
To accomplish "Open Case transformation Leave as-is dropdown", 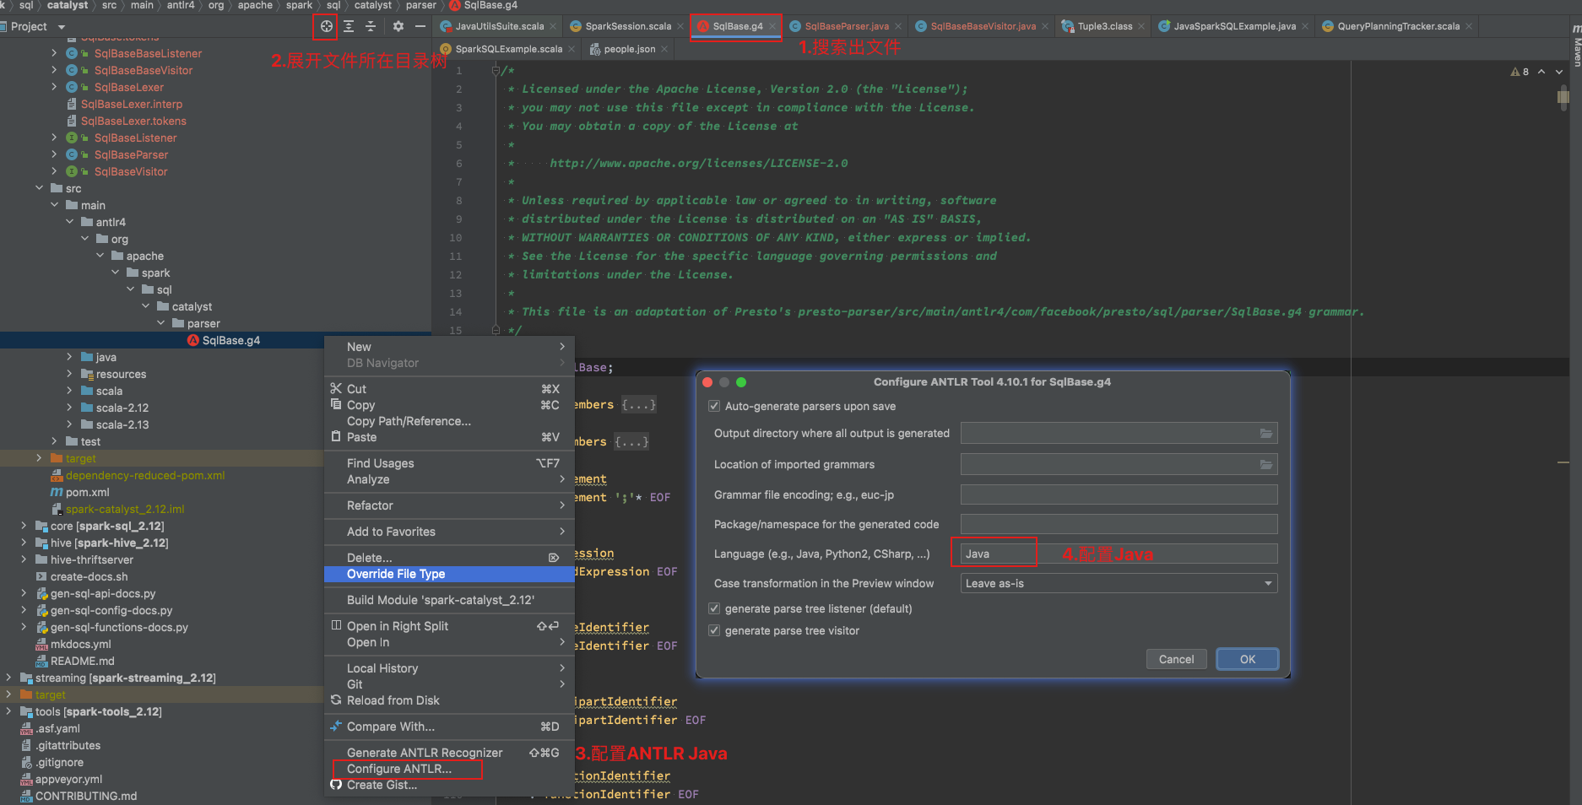I will (1119, 583).
